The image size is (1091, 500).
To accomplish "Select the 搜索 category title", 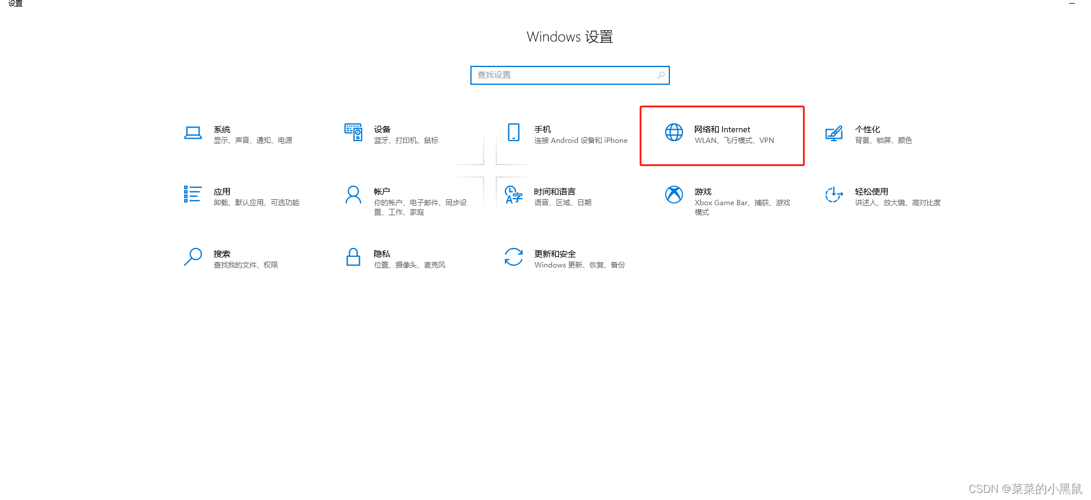I will tap(222, 254).
